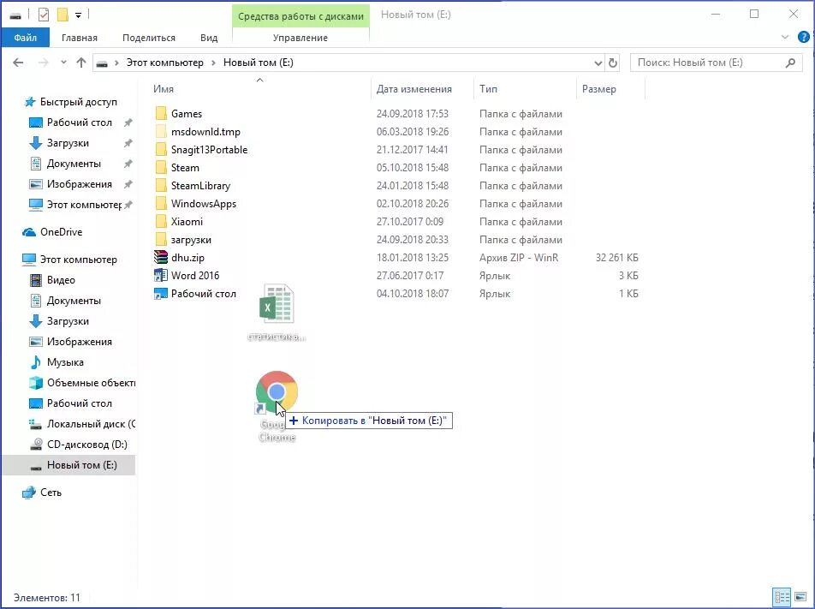
Task: Select the Xiaomi folder
Action: point(187,222)
